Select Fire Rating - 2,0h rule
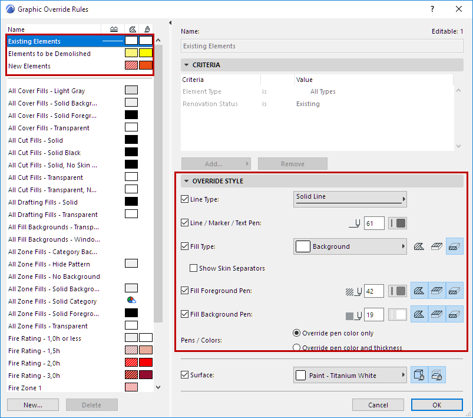 pyautogui.click(x=80, y=363)
